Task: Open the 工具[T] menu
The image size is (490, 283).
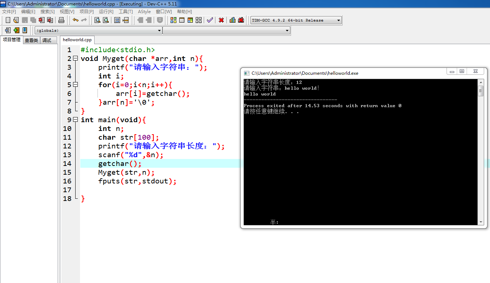Action: coord(126,12)
